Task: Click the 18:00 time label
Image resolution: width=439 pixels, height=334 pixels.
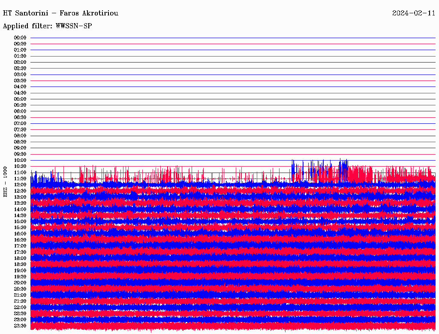Action: 20,259
